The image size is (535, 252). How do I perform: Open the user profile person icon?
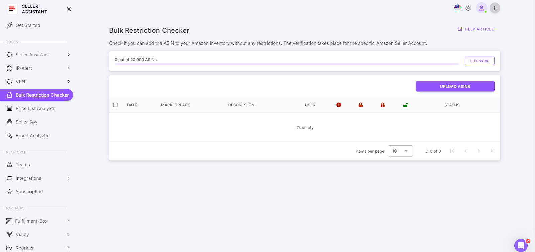(x=481, y=8)
